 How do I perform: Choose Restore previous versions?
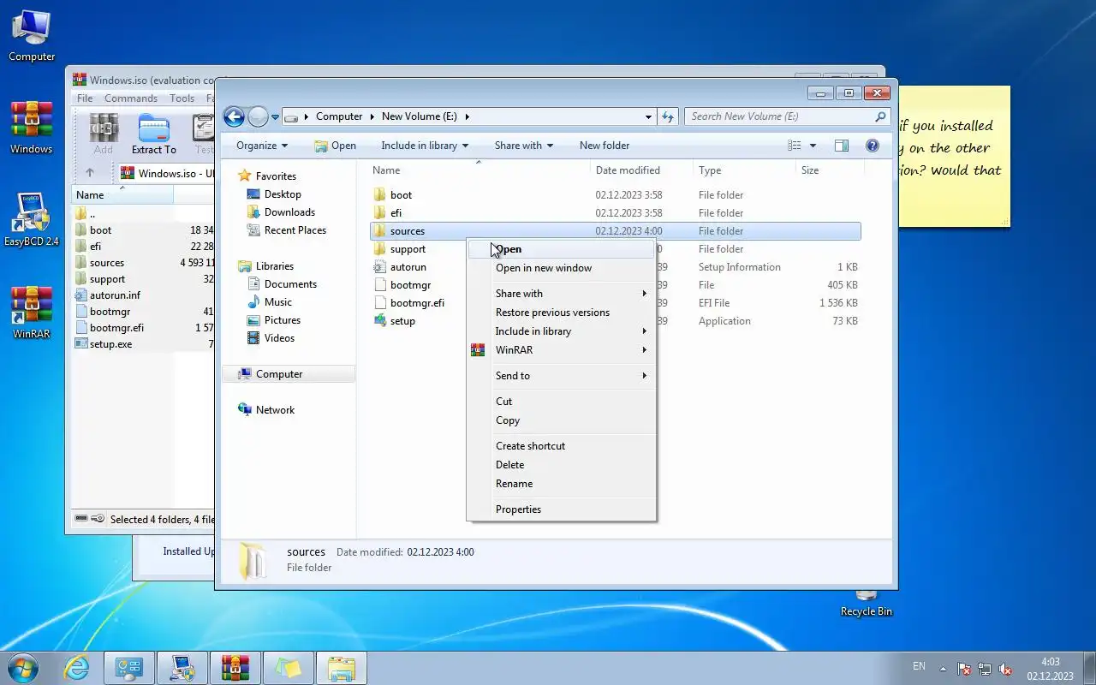[561, 313]
